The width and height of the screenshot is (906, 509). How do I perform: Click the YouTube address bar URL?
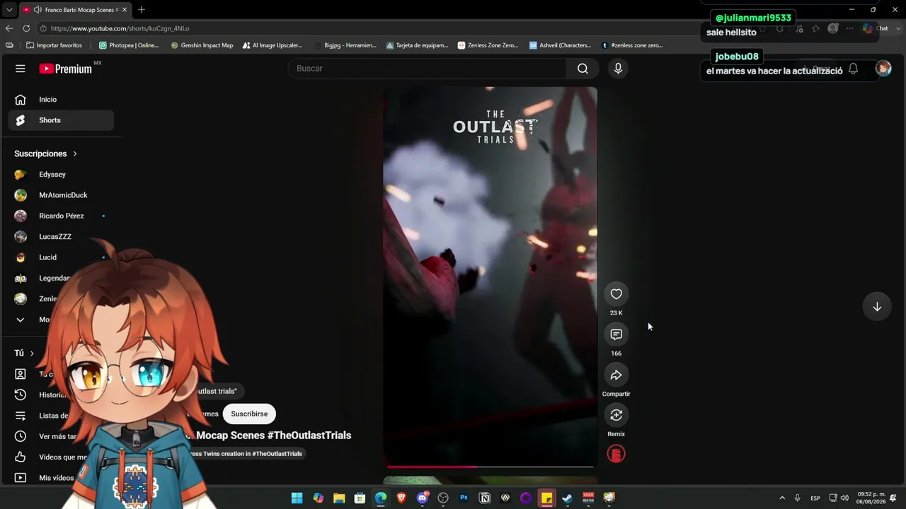click(x=120, y=28)
